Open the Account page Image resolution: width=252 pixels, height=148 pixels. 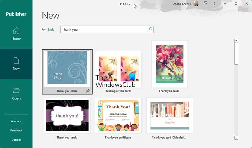[x=16, y=121]
